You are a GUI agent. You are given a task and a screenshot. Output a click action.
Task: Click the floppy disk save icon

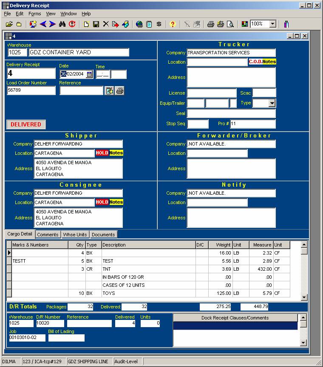96,24
